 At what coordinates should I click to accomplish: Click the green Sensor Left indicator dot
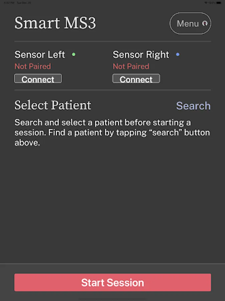tap(74, 54)
